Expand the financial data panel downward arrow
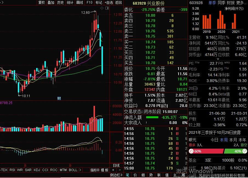The height and width of the screenshot is (178, 248). [218, 59]
